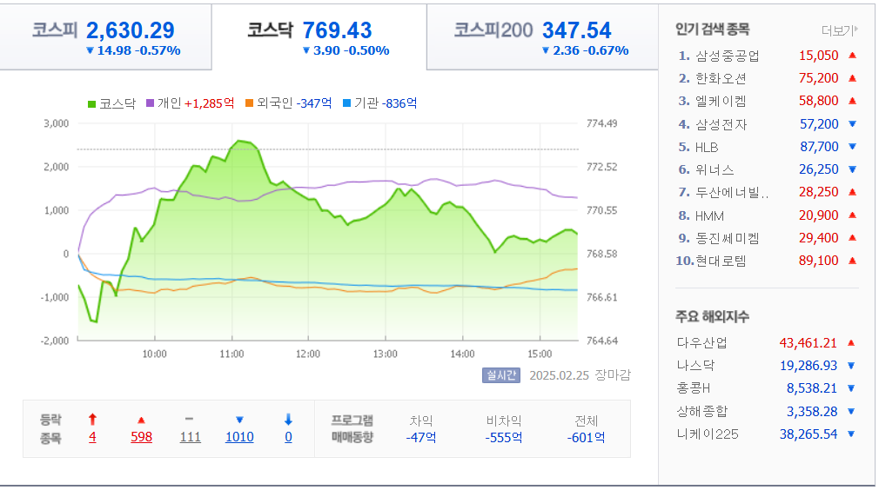The width and height of the screenshot is (879, 490).
Task: Open the 1010 falling stocks list
Action: [x=239, y=437]
